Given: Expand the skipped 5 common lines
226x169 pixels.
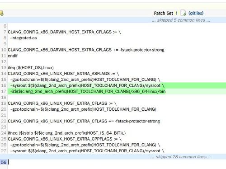Looking at the screenshot, I should [x=181, y=20].
